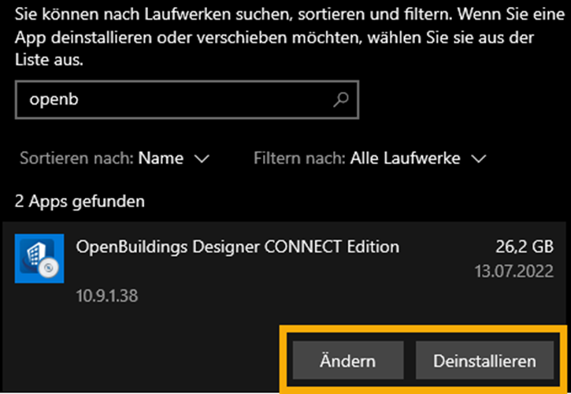571x394 pixels.
Task: Click the chevron beside Name sort option
Action: (202, 158)
